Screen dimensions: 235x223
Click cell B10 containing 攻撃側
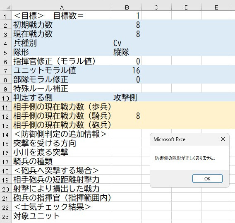point(127,97)
